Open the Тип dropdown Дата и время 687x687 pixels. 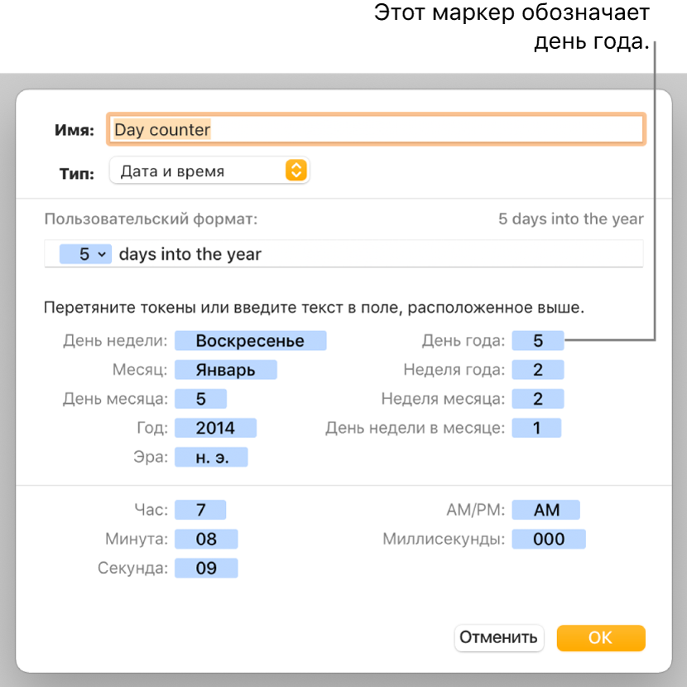(x=209, y=171)
